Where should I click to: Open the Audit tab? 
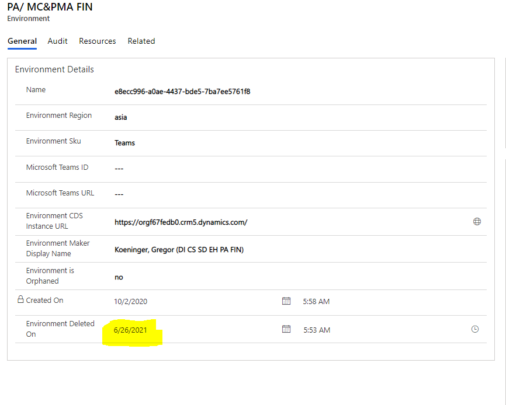point(57,41)
